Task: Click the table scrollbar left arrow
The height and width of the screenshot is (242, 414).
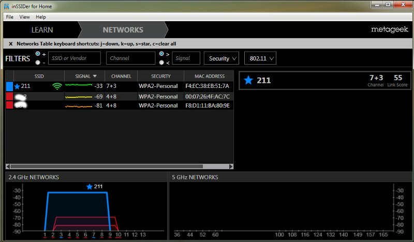Action: point(8,167)
